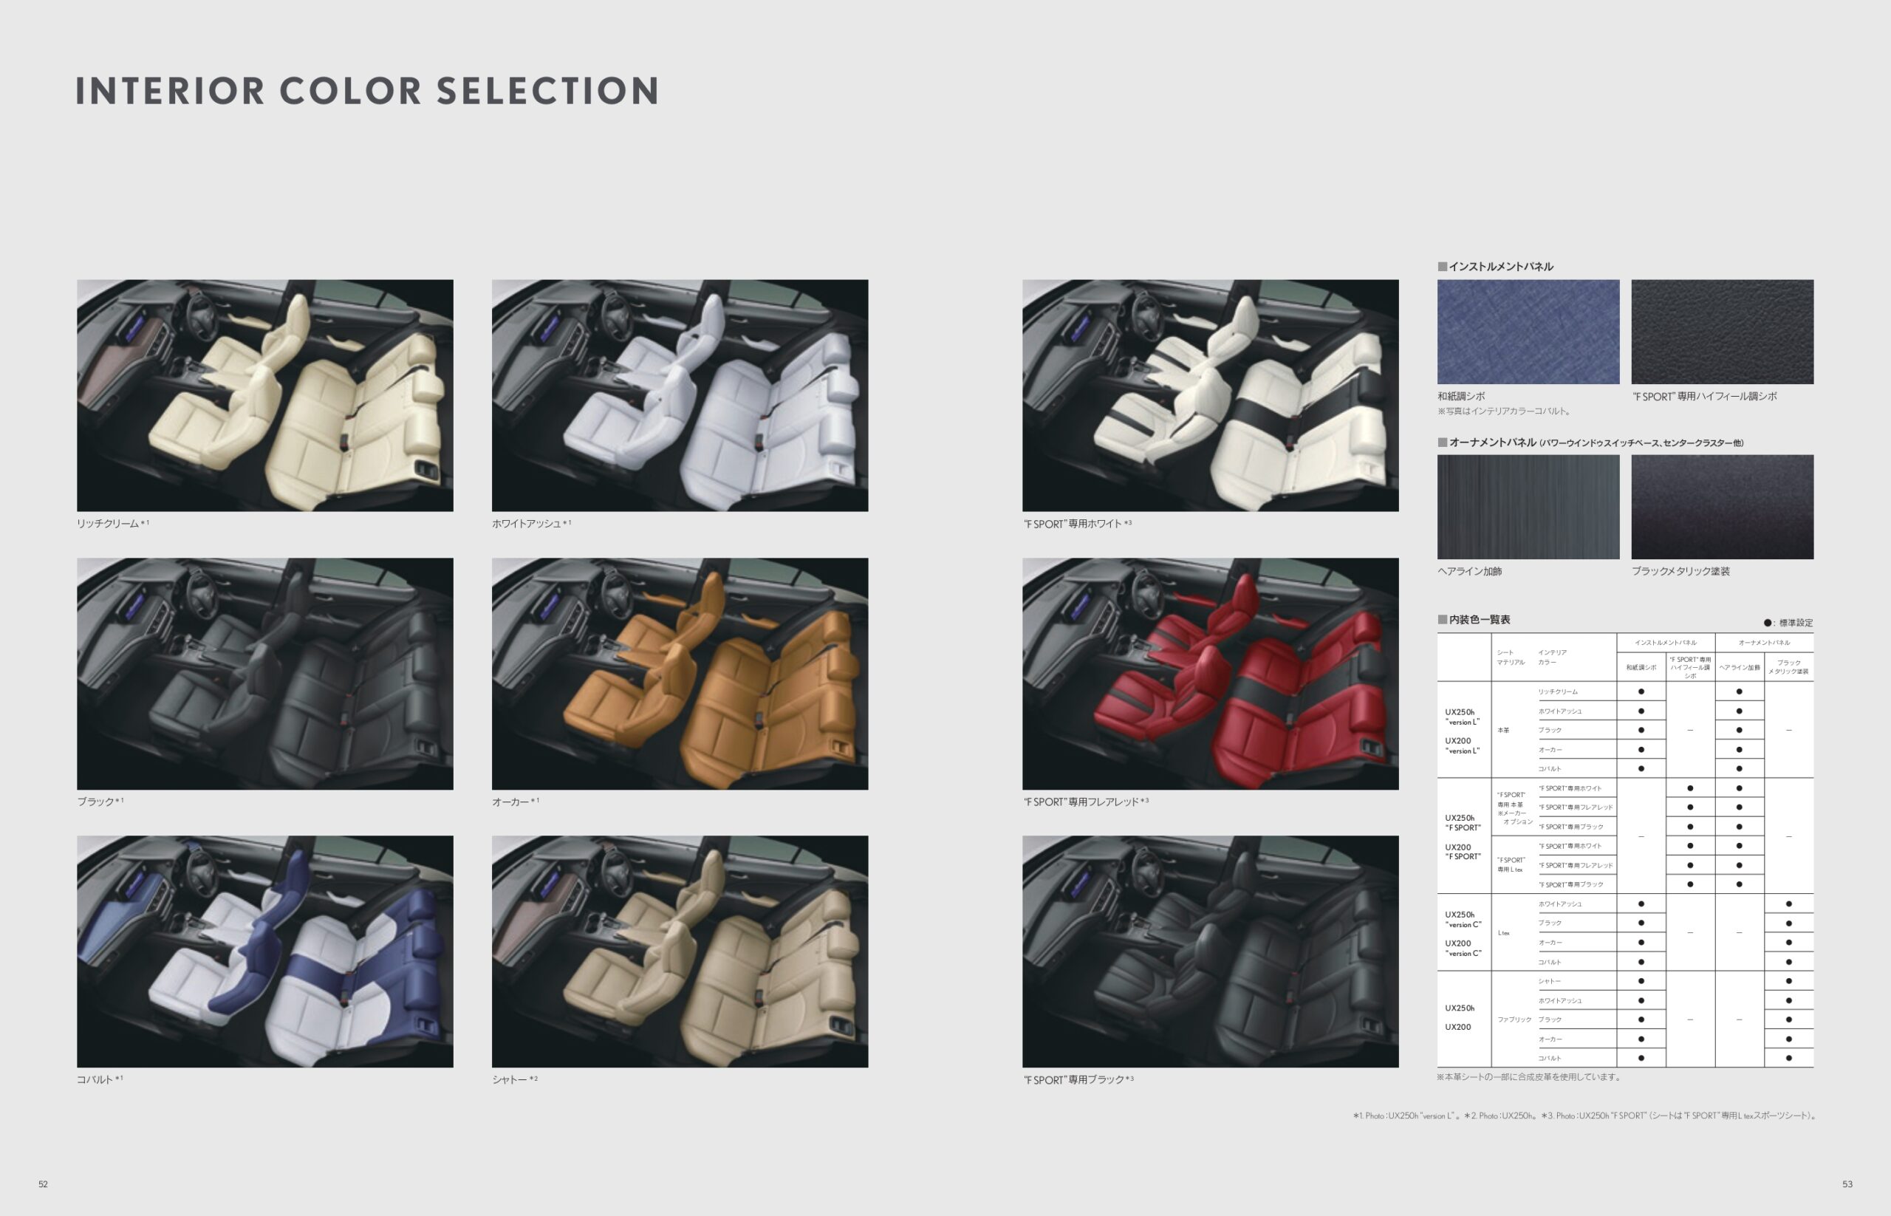Pick the blue 和紙調シボ panel swatch
Image resolution: width=1891 pixels, height=1216 pixels.
[1528, 332]
